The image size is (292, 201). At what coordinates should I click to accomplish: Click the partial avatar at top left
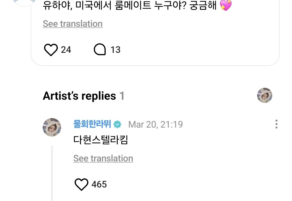pos(24,3)
